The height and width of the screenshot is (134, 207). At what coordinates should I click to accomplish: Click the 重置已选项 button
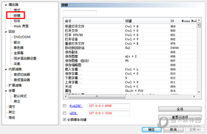click(x=180, y=117)
